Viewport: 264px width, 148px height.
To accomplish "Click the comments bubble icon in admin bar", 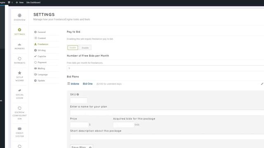I will tap(9, 2).
